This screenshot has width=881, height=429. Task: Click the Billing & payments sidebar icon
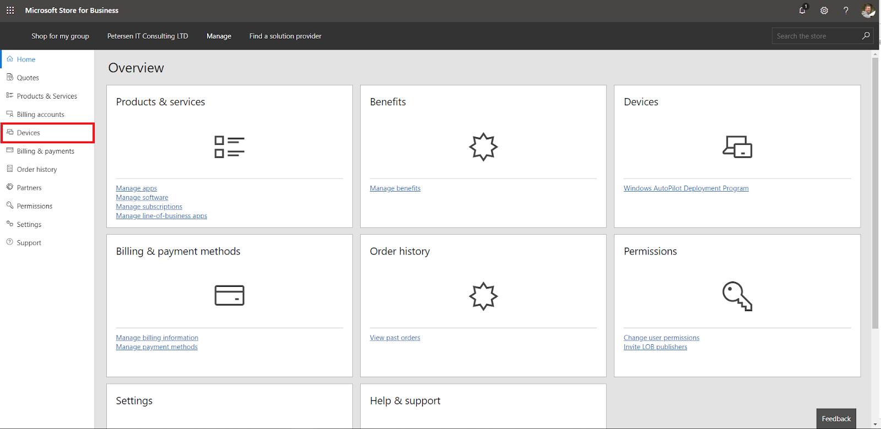[x=10, y=150]
